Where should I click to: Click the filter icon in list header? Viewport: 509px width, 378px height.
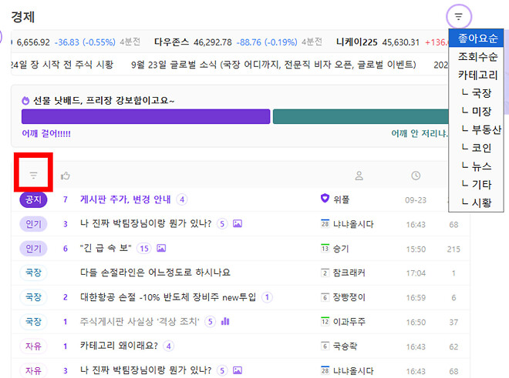click(33, 176)
